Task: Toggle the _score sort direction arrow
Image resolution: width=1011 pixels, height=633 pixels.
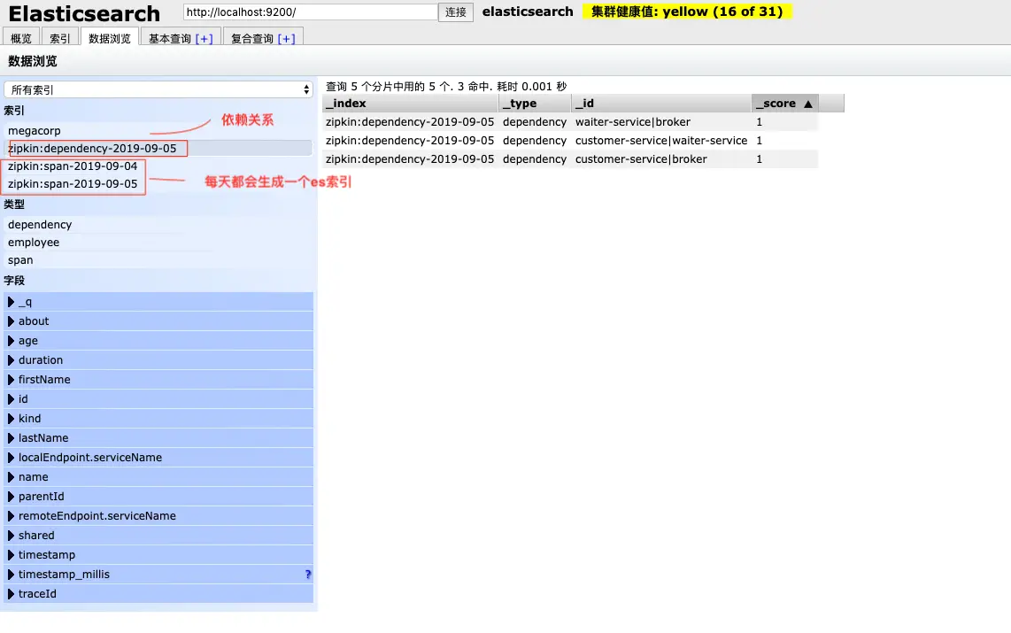Action: tap(808, 104)
